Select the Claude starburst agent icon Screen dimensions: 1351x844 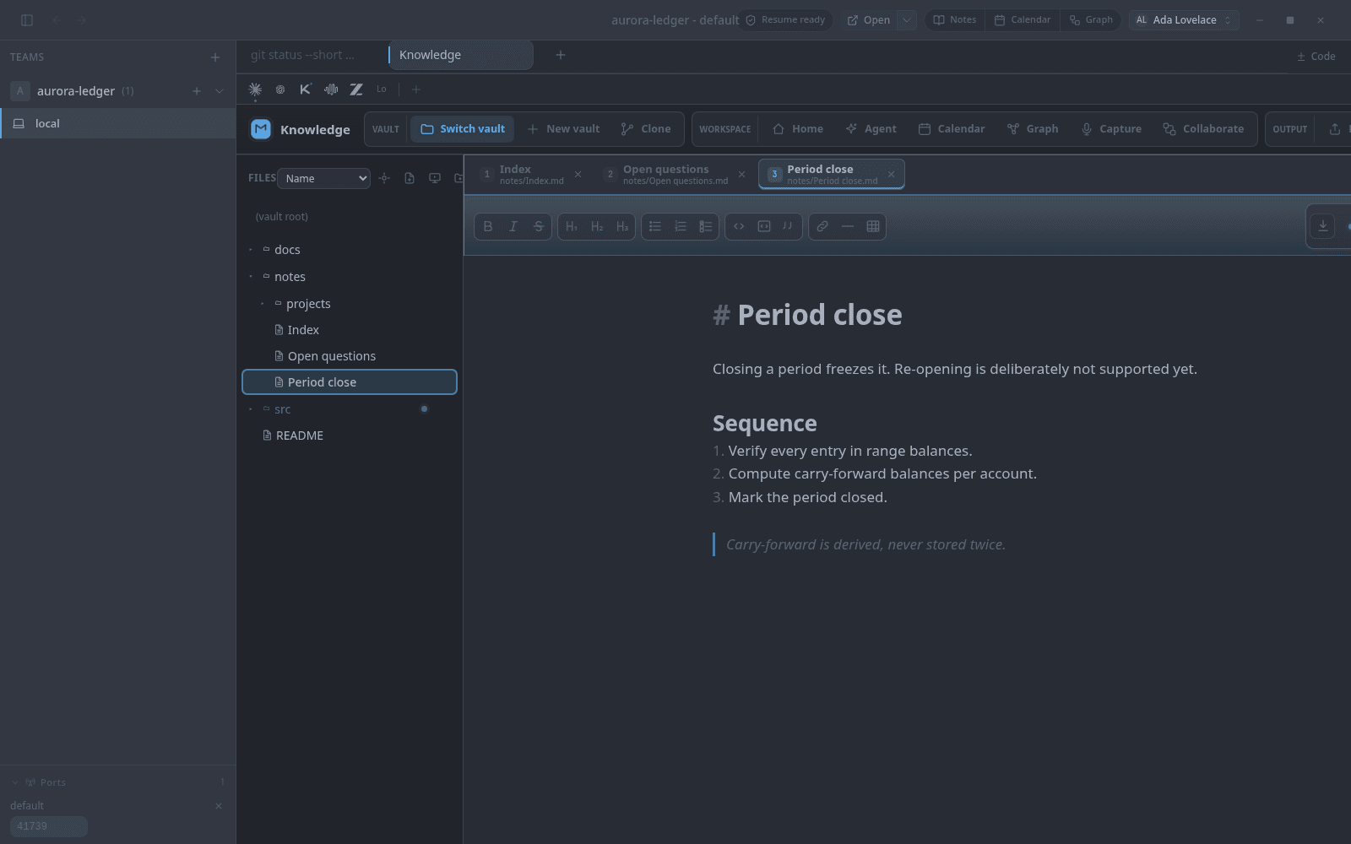pyautogui.click(x=255, y=89)
